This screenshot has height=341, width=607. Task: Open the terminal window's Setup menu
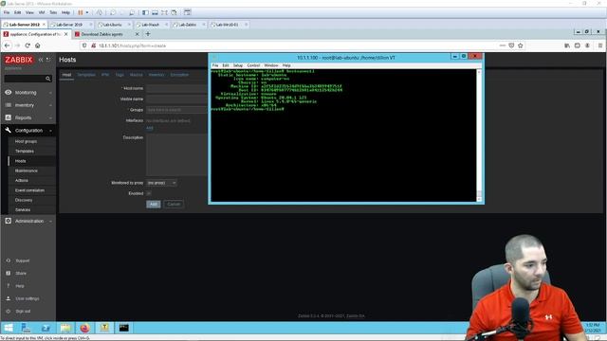tap(238, 65)
